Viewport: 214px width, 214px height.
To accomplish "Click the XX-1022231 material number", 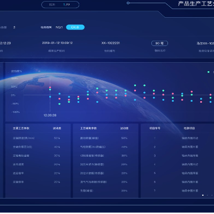I will 111,43.
